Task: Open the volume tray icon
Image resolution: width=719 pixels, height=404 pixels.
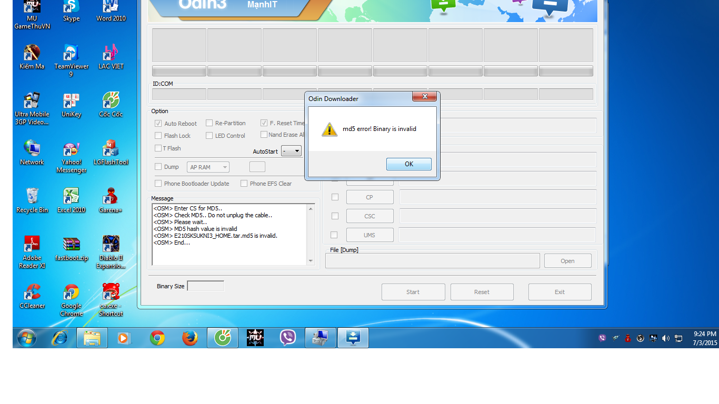Action: click(x=666, y=338)
